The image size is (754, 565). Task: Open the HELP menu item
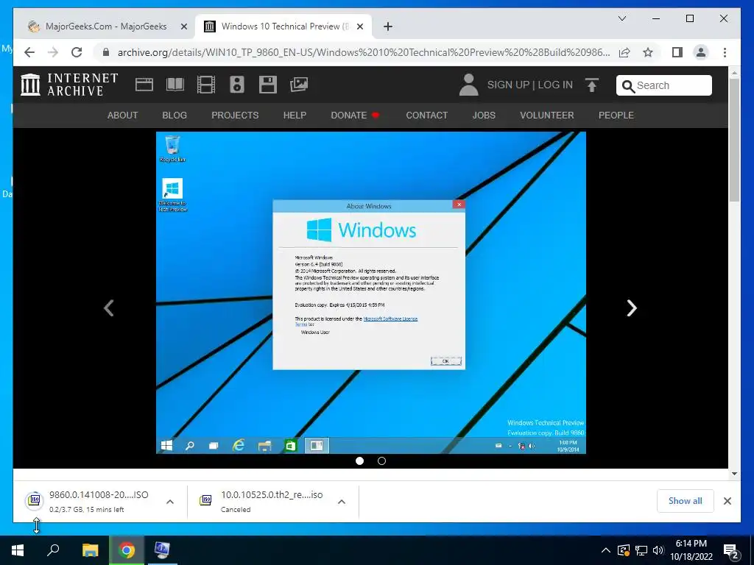pyautogui.click(x=295, y=116)
